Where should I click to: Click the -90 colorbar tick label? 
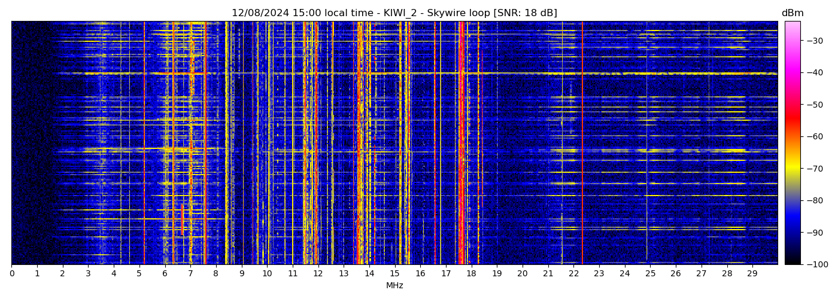(x=813, y=233)
